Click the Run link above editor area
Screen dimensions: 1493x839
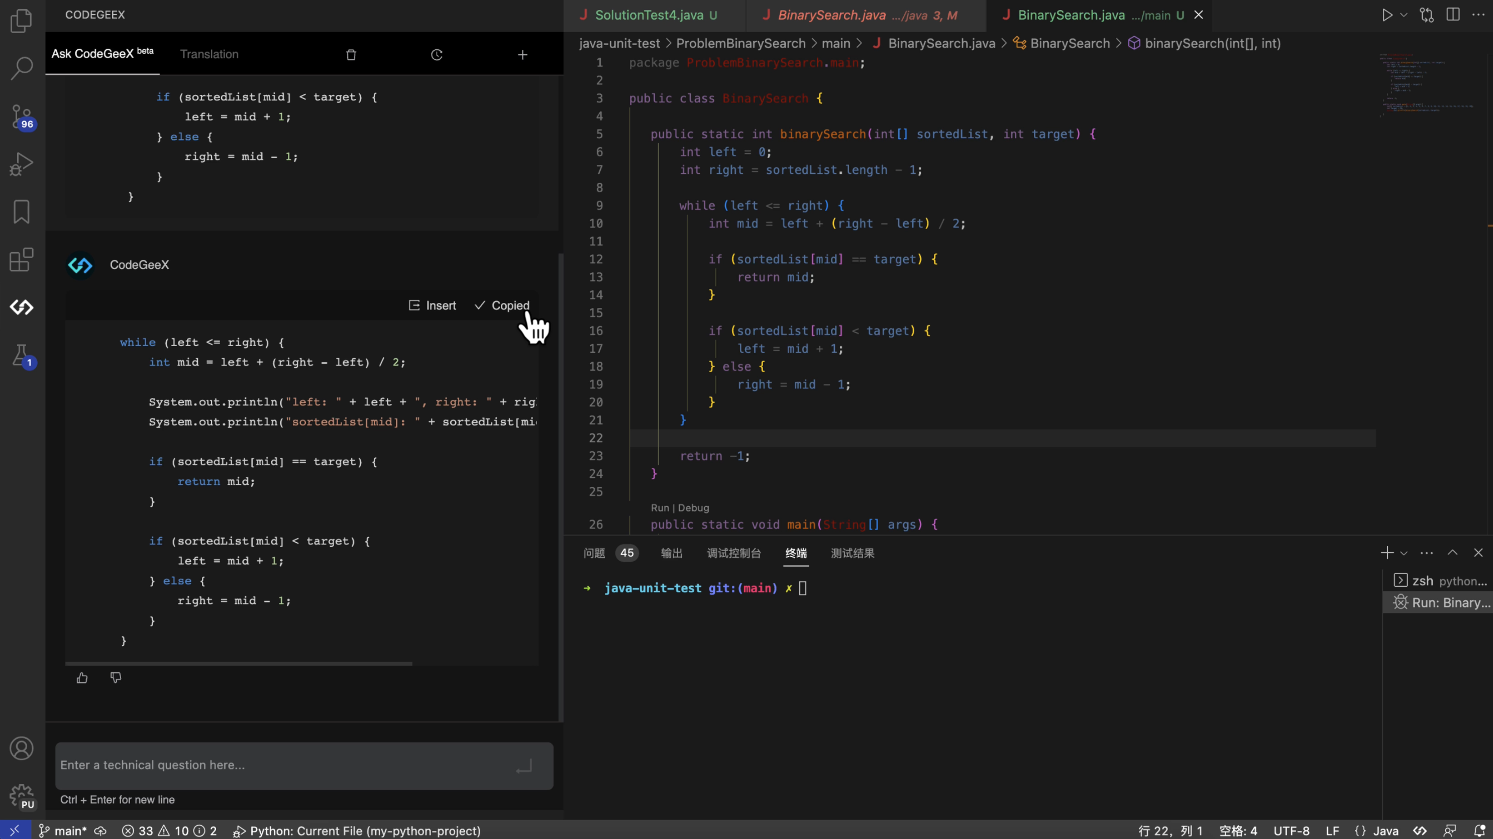pyautogui.click(x=659, y=507)
